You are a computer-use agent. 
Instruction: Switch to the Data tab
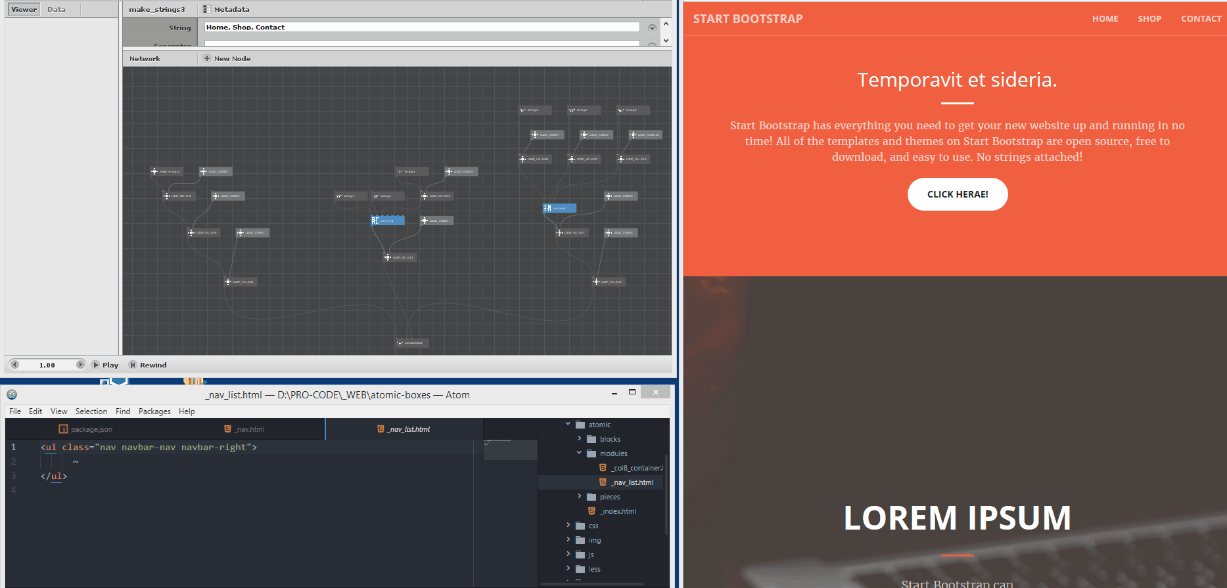(57, 9)
